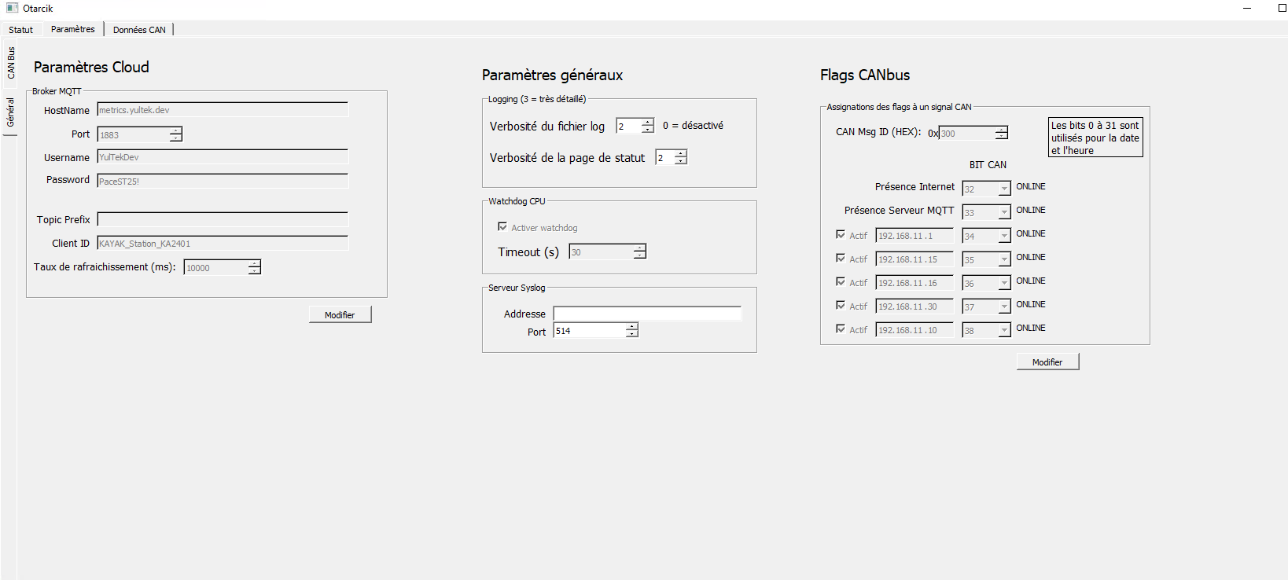The height and width of the screenshot is (580, 1288).
Task: Increase the Syslog server Port spinner
Action: pyautogui.click(x=631, y=327)
